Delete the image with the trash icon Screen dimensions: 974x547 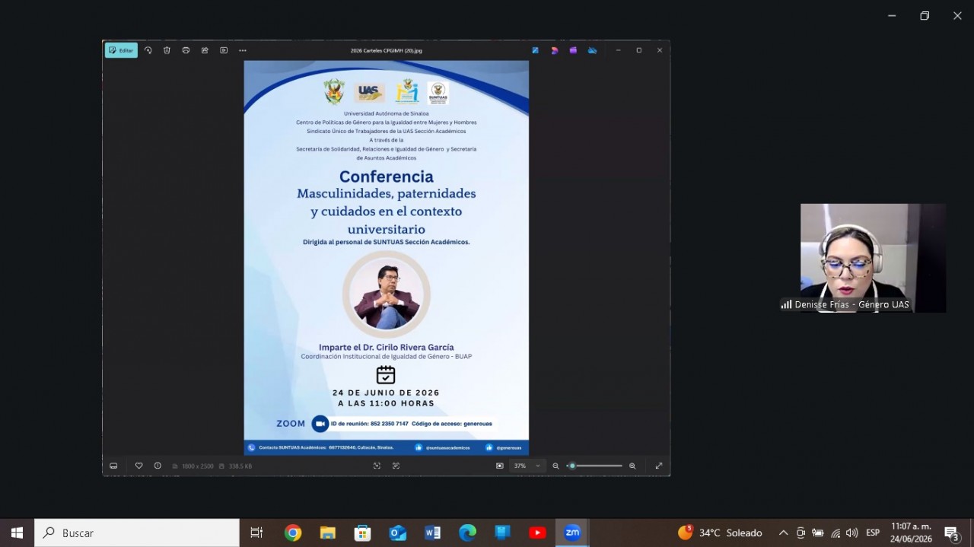click(x=167, y=50)
